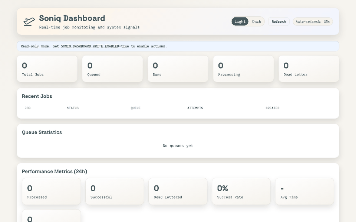Click the JOB column header
This screenshot has width=356, height=222.
[x=28, y=108]
